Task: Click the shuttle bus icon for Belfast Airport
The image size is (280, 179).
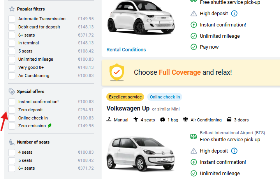Action: tap(194, 136)
